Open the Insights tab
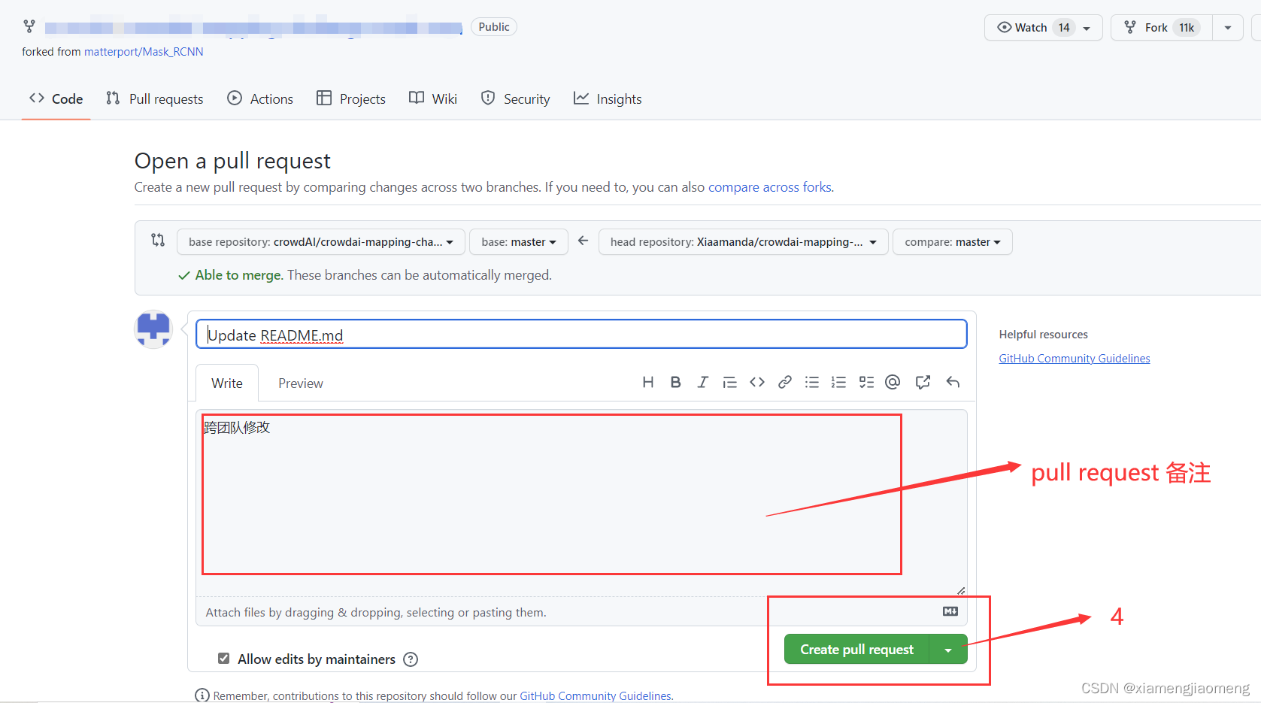 [x=608, y=98]
